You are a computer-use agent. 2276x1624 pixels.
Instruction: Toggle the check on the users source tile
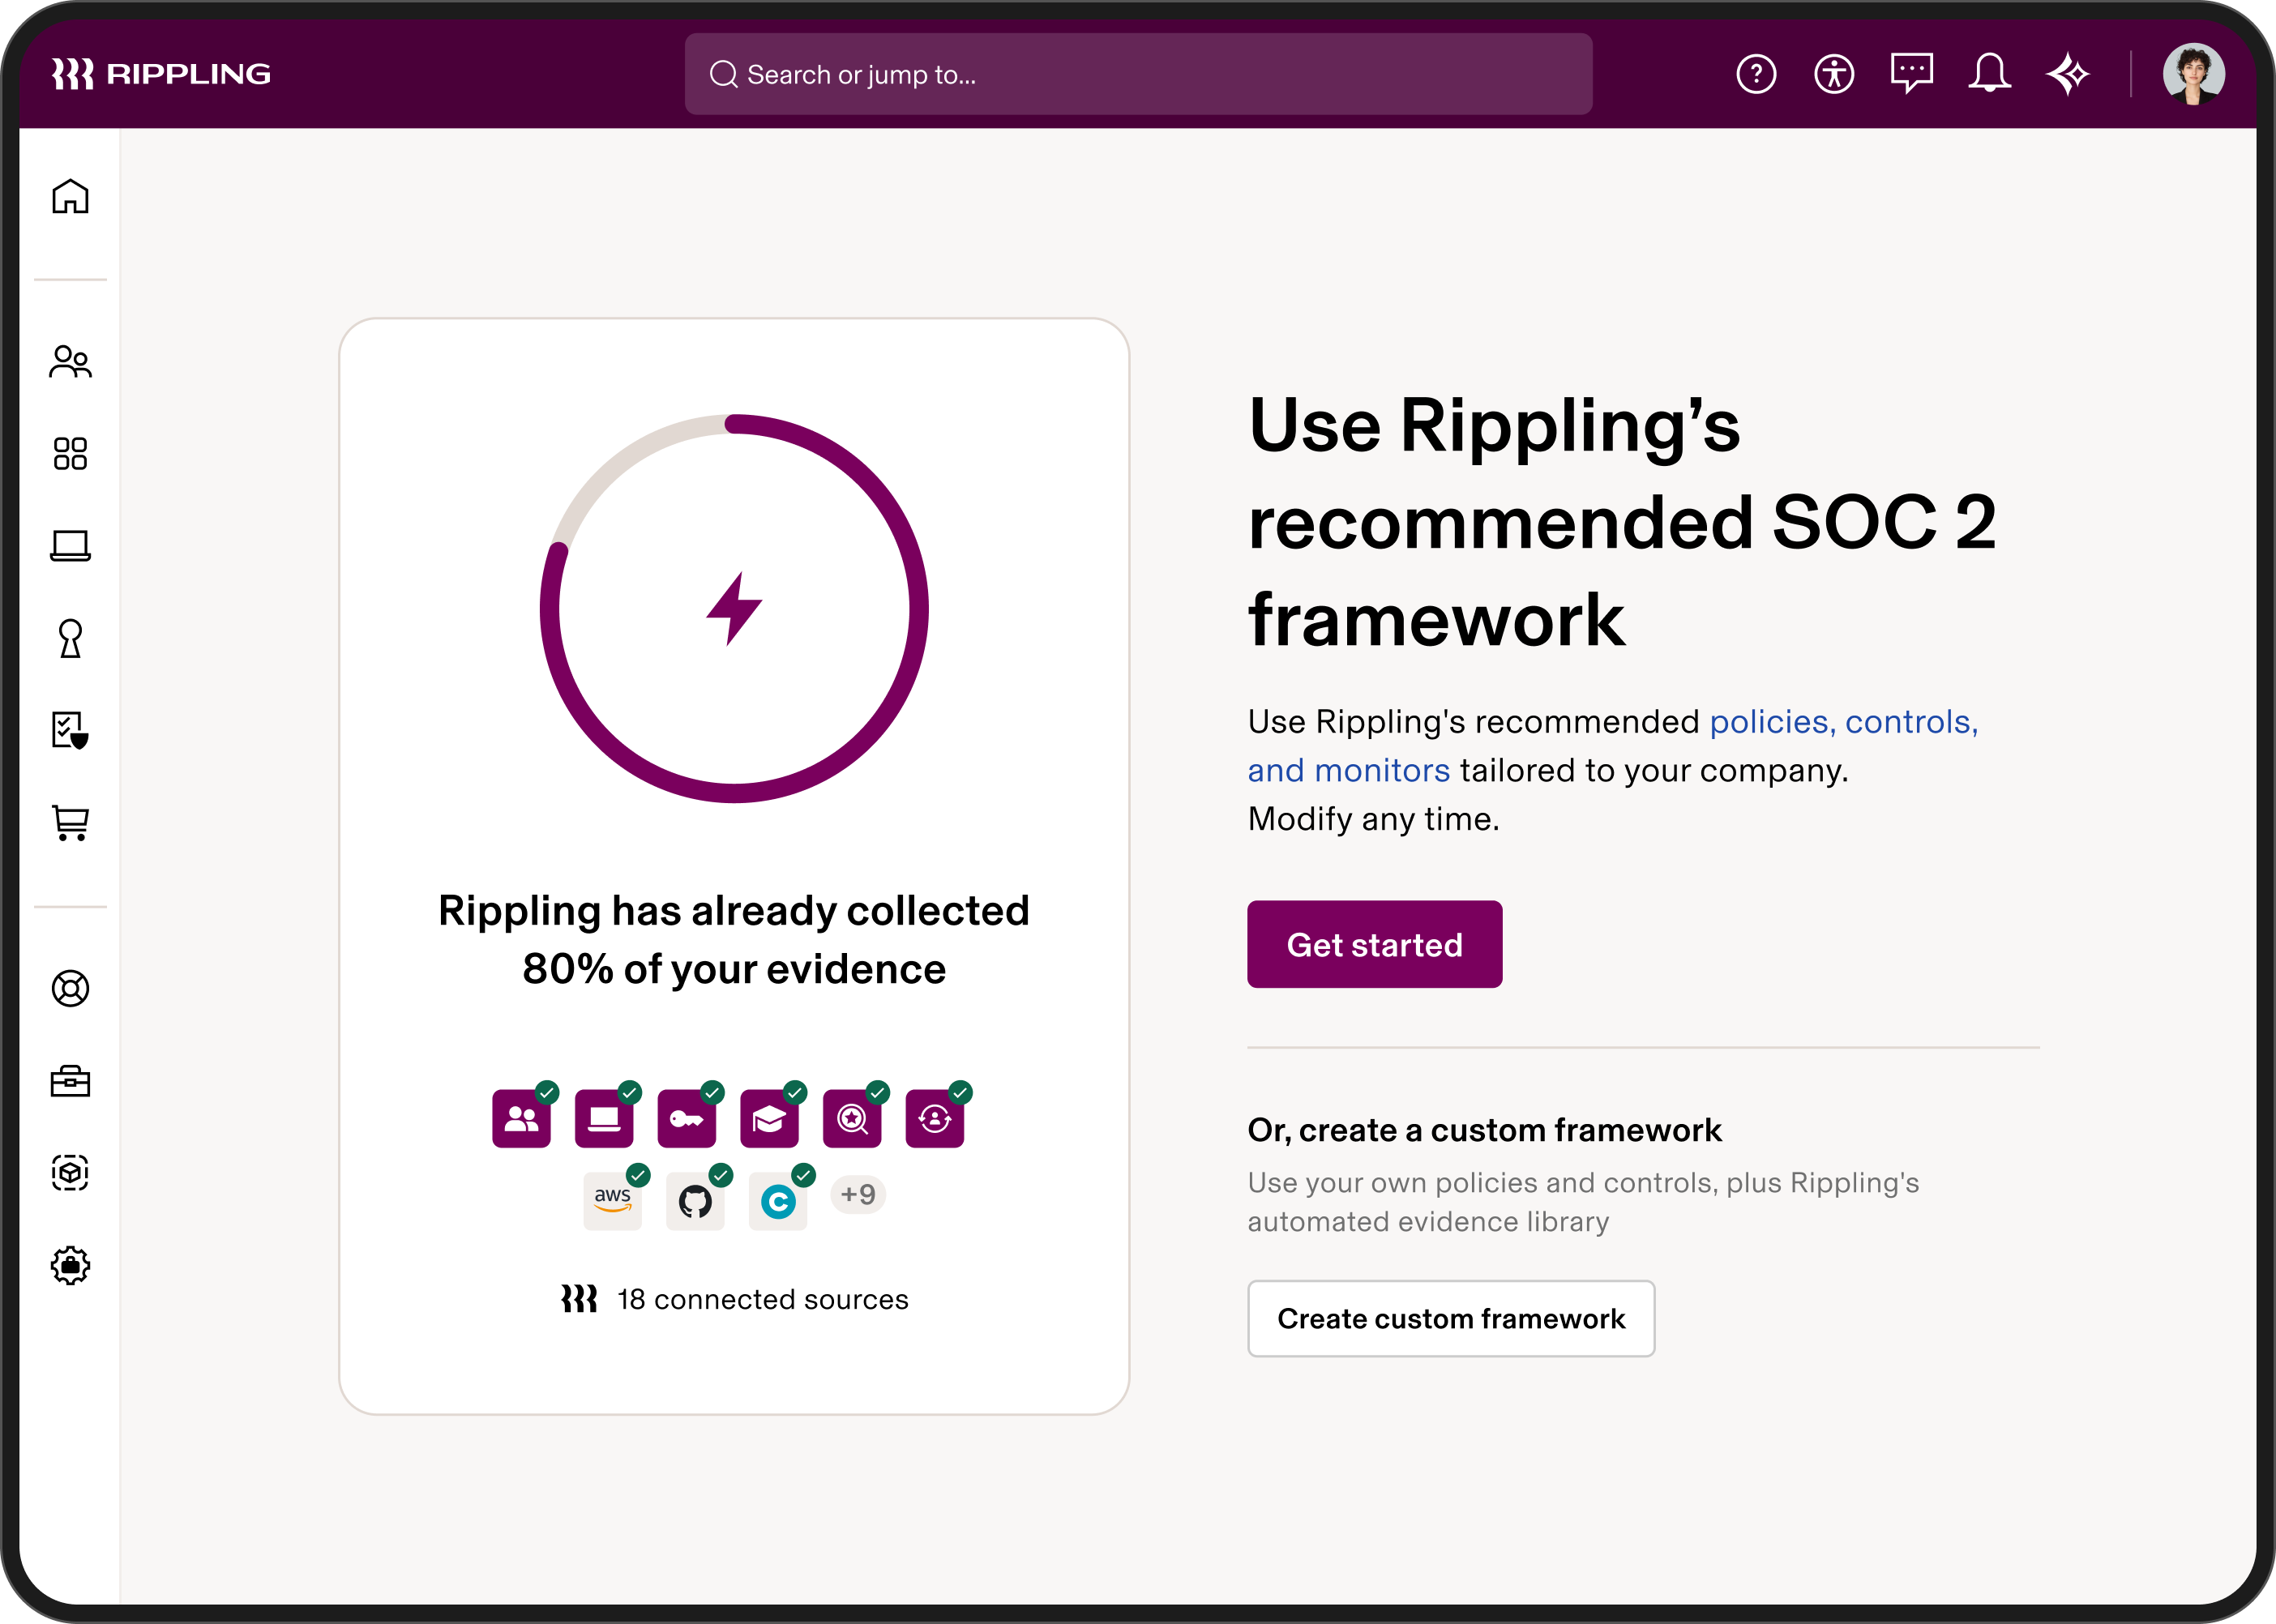click(x=547, y=1094)
